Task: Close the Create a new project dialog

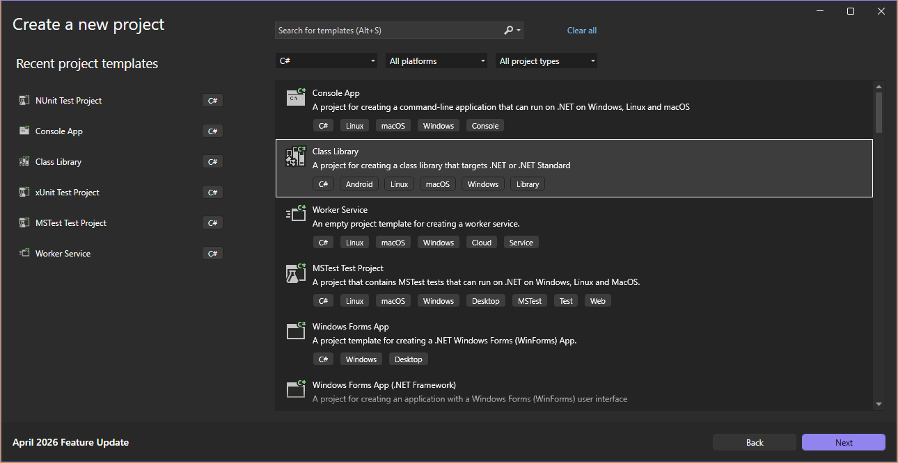Action: pyautogui.click(x=881, y=11)
